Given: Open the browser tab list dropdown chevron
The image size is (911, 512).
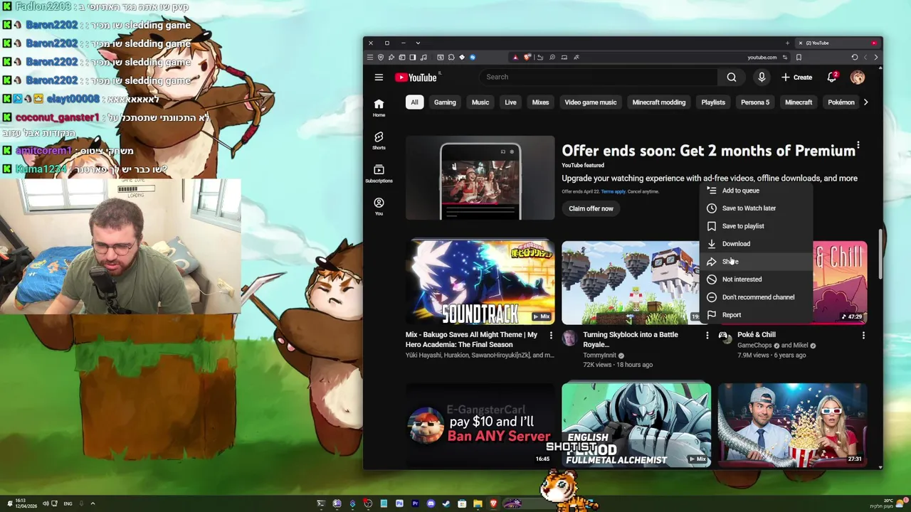Looking at the screenshot, I should [418, 43].
